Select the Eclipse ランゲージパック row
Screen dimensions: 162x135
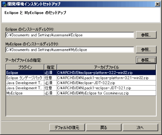coord(81,78)
